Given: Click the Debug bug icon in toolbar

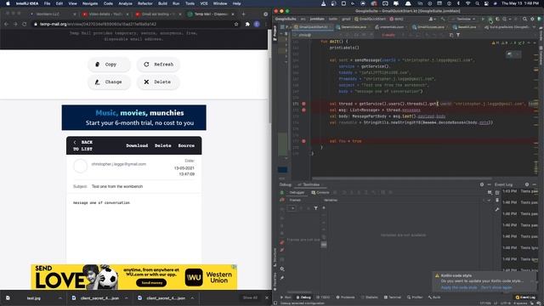Looking at the screenshot, I should point(490,19).
